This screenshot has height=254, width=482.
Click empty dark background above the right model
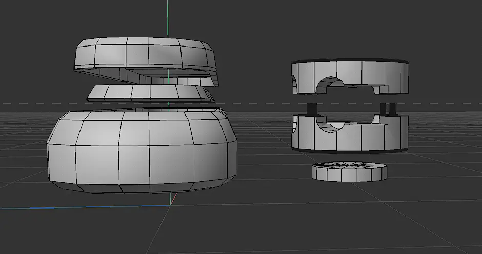[x=349, y=28]
